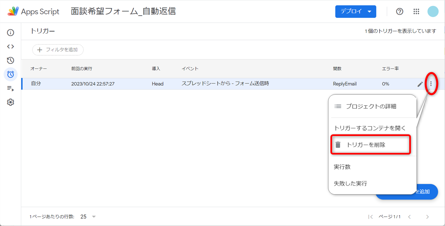Click the フィルタを追加 filter button
The image size is (445, 226).
(58, 50)
